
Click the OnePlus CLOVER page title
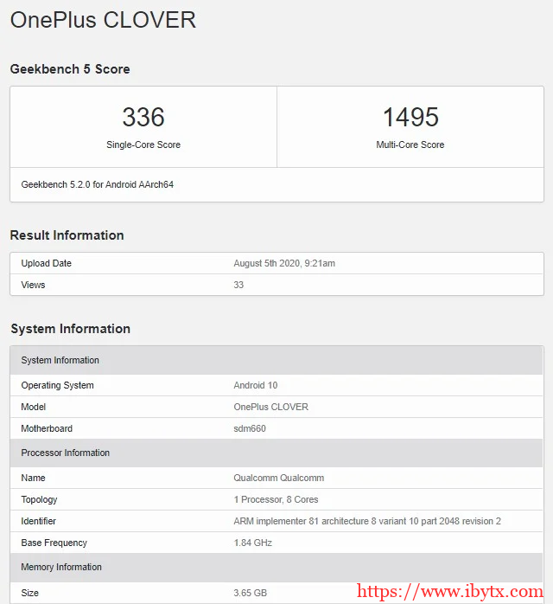pyautogui.click(x=103, y=20)
